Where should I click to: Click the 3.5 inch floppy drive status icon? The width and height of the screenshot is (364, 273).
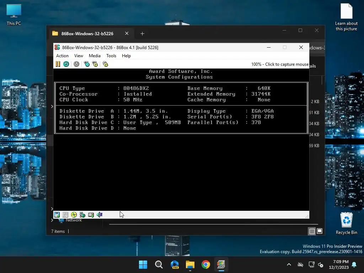coord(57,215)
